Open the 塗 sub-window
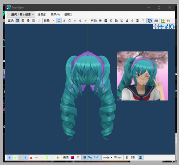Image resolution: width=179 pixels, height=165 pixels. pyautogui.click(x=127, y=21)
